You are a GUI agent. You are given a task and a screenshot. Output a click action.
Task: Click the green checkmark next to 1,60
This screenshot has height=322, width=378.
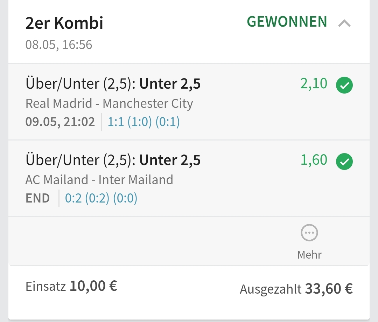coord(344,162)
